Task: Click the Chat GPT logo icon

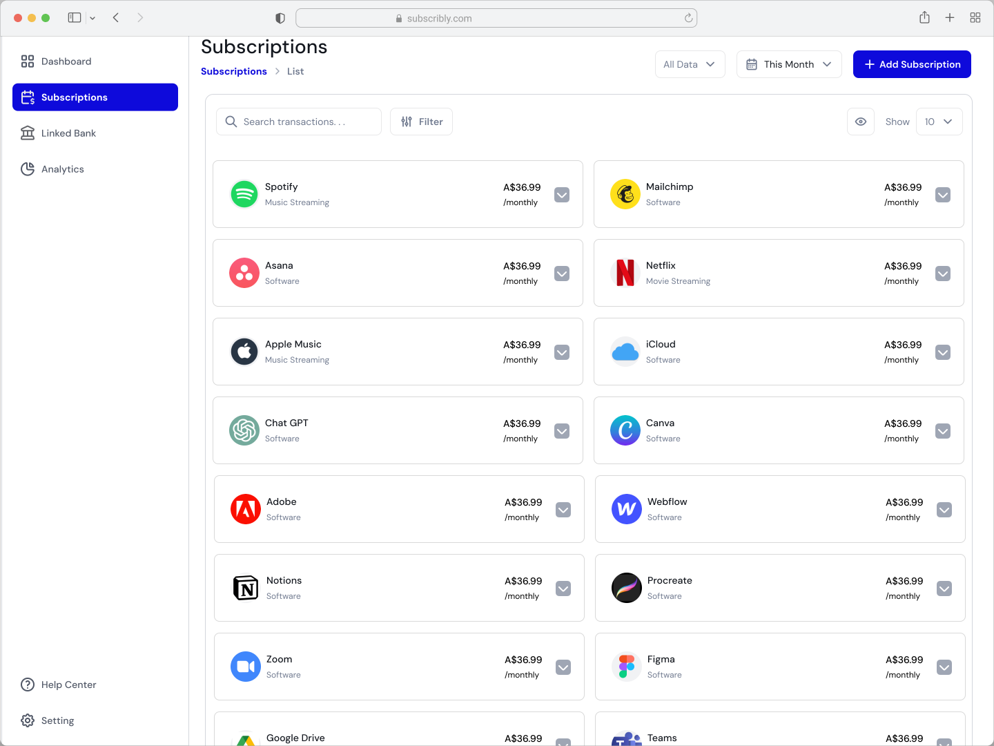Action: point(244,430)
